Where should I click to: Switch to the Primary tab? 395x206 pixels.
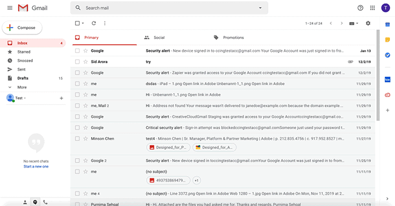coord(104,37)
